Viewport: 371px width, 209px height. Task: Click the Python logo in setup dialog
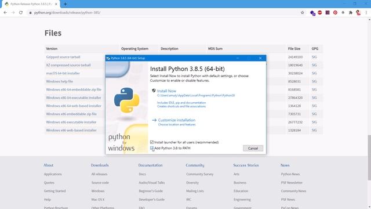126,100
